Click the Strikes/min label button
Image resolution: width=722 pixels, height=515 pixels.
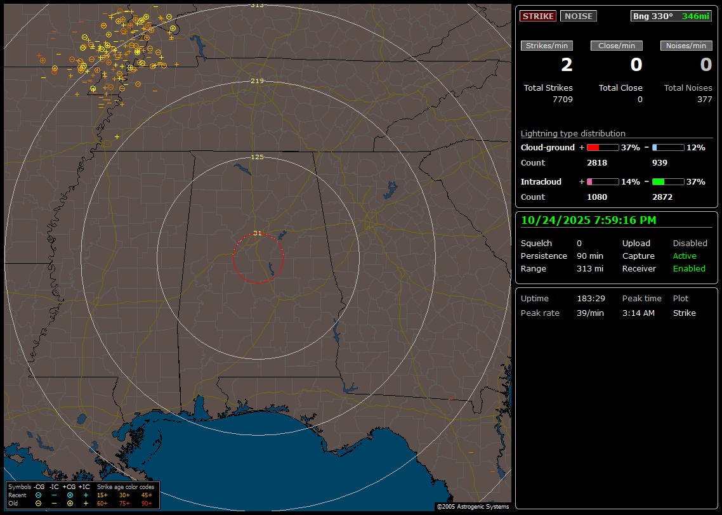tap(547, 46)
